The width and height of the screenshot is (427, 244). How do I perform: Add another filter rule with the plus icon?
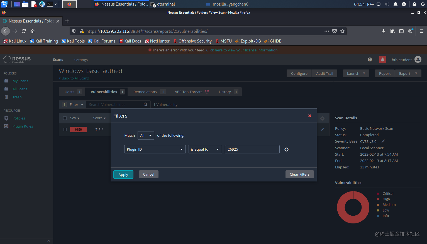point(286,150)
